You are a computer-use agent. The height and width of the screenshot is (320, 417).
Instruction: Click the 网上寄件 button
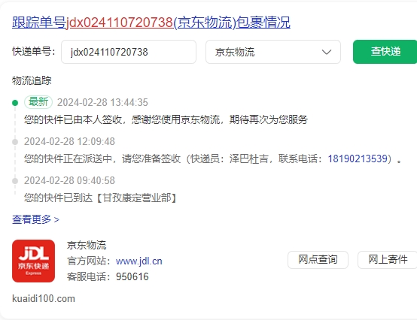click(x=388, y=259)
